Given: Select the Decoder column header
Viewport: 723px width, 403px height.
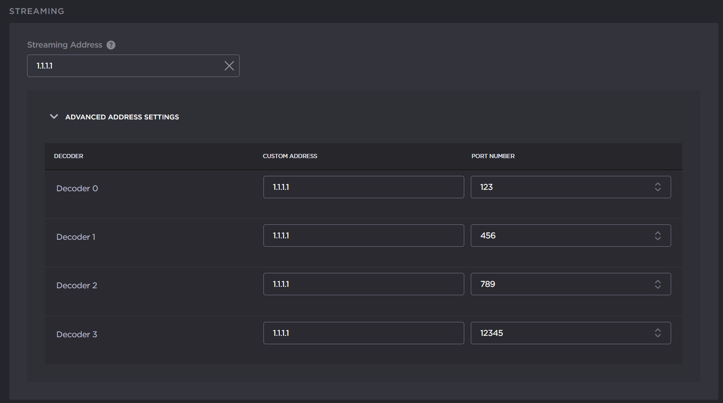Looking at the screenshot, I should 68,156.
